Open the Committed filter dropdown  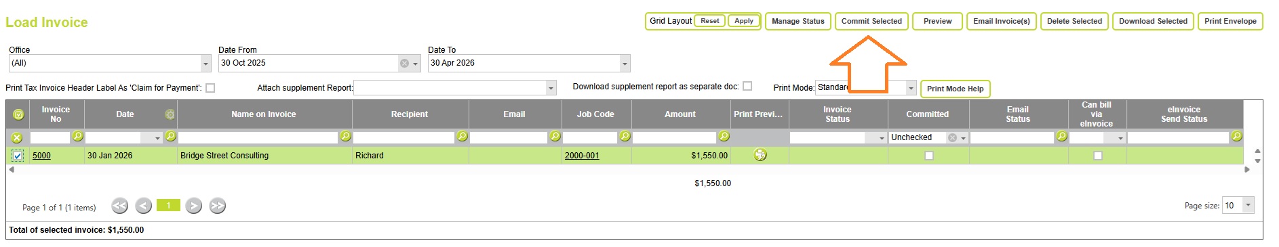coord(963,138)
